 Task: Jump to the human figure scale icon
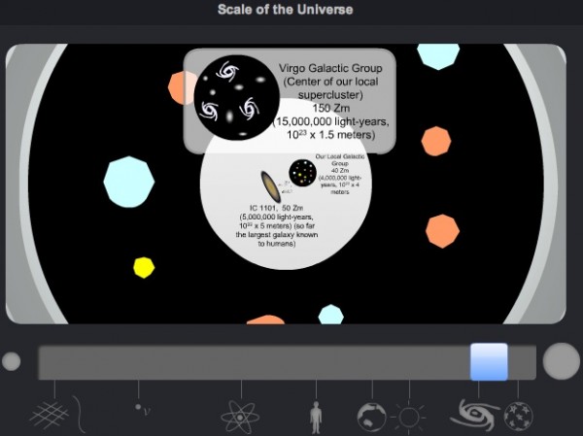coord(316,417)
